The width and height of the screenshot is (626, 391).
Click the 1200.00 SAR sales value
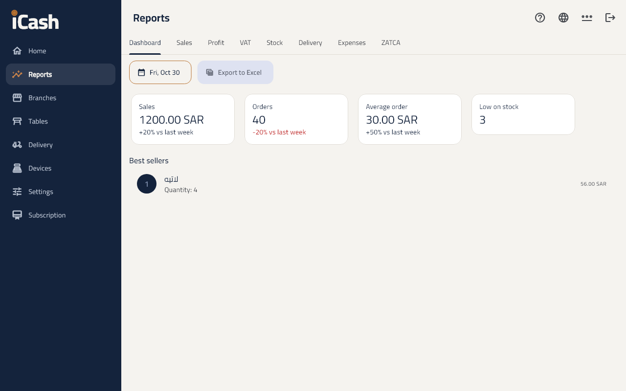click(171, 120)
